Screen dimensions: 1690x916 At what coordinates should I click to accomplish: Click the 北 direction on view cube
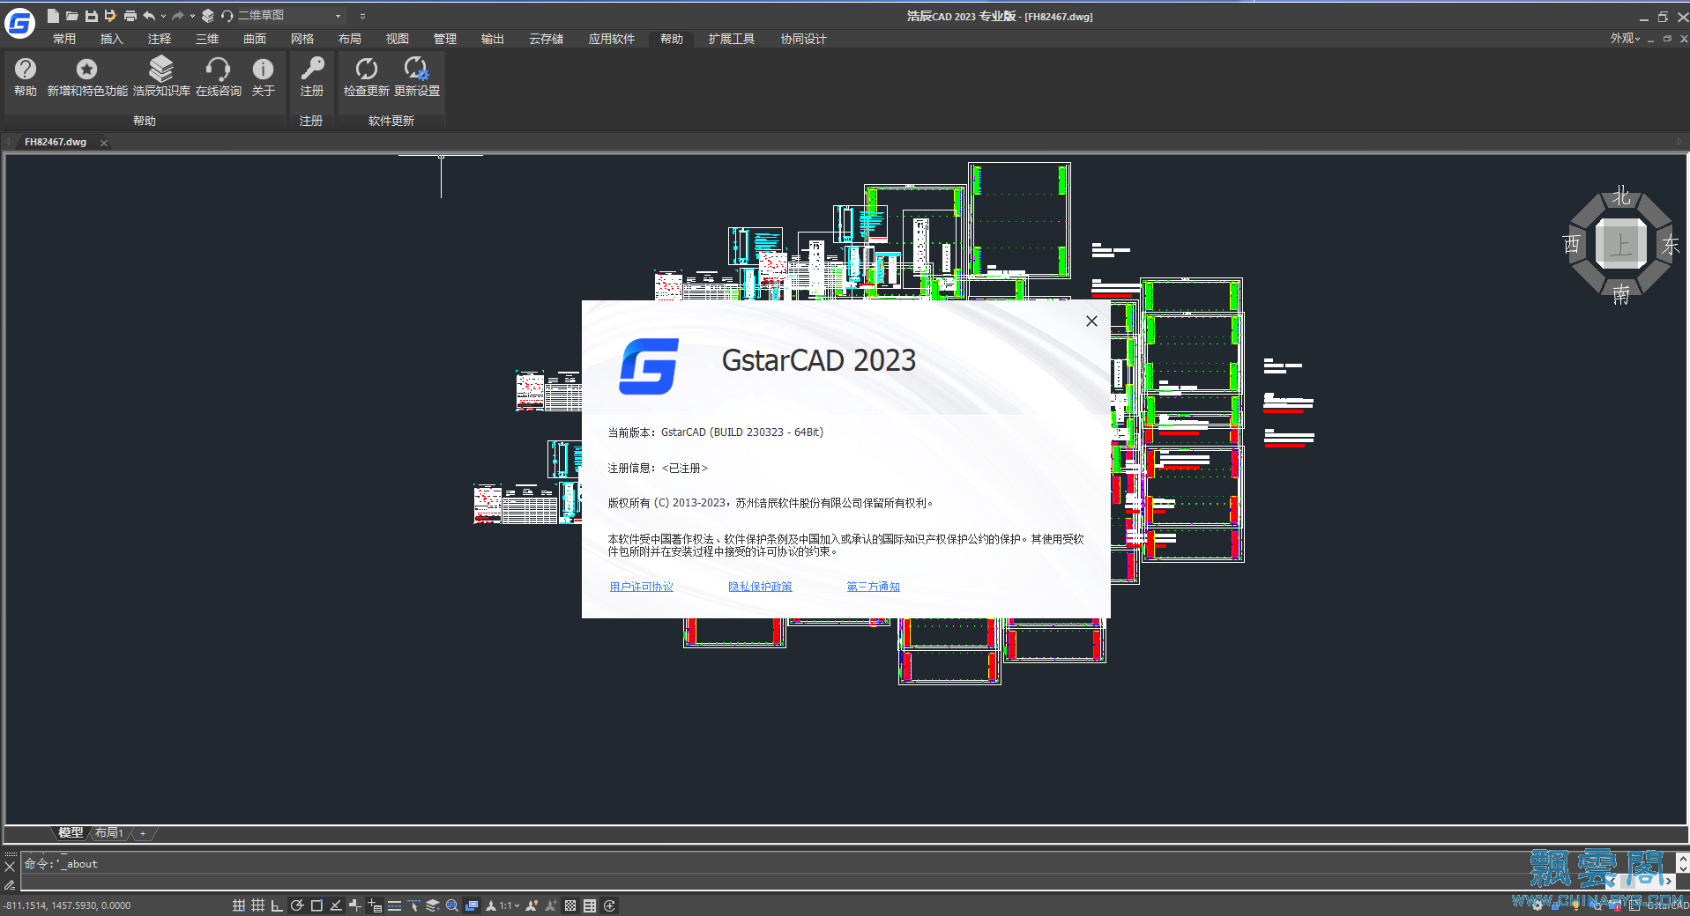pos(1621,196)
